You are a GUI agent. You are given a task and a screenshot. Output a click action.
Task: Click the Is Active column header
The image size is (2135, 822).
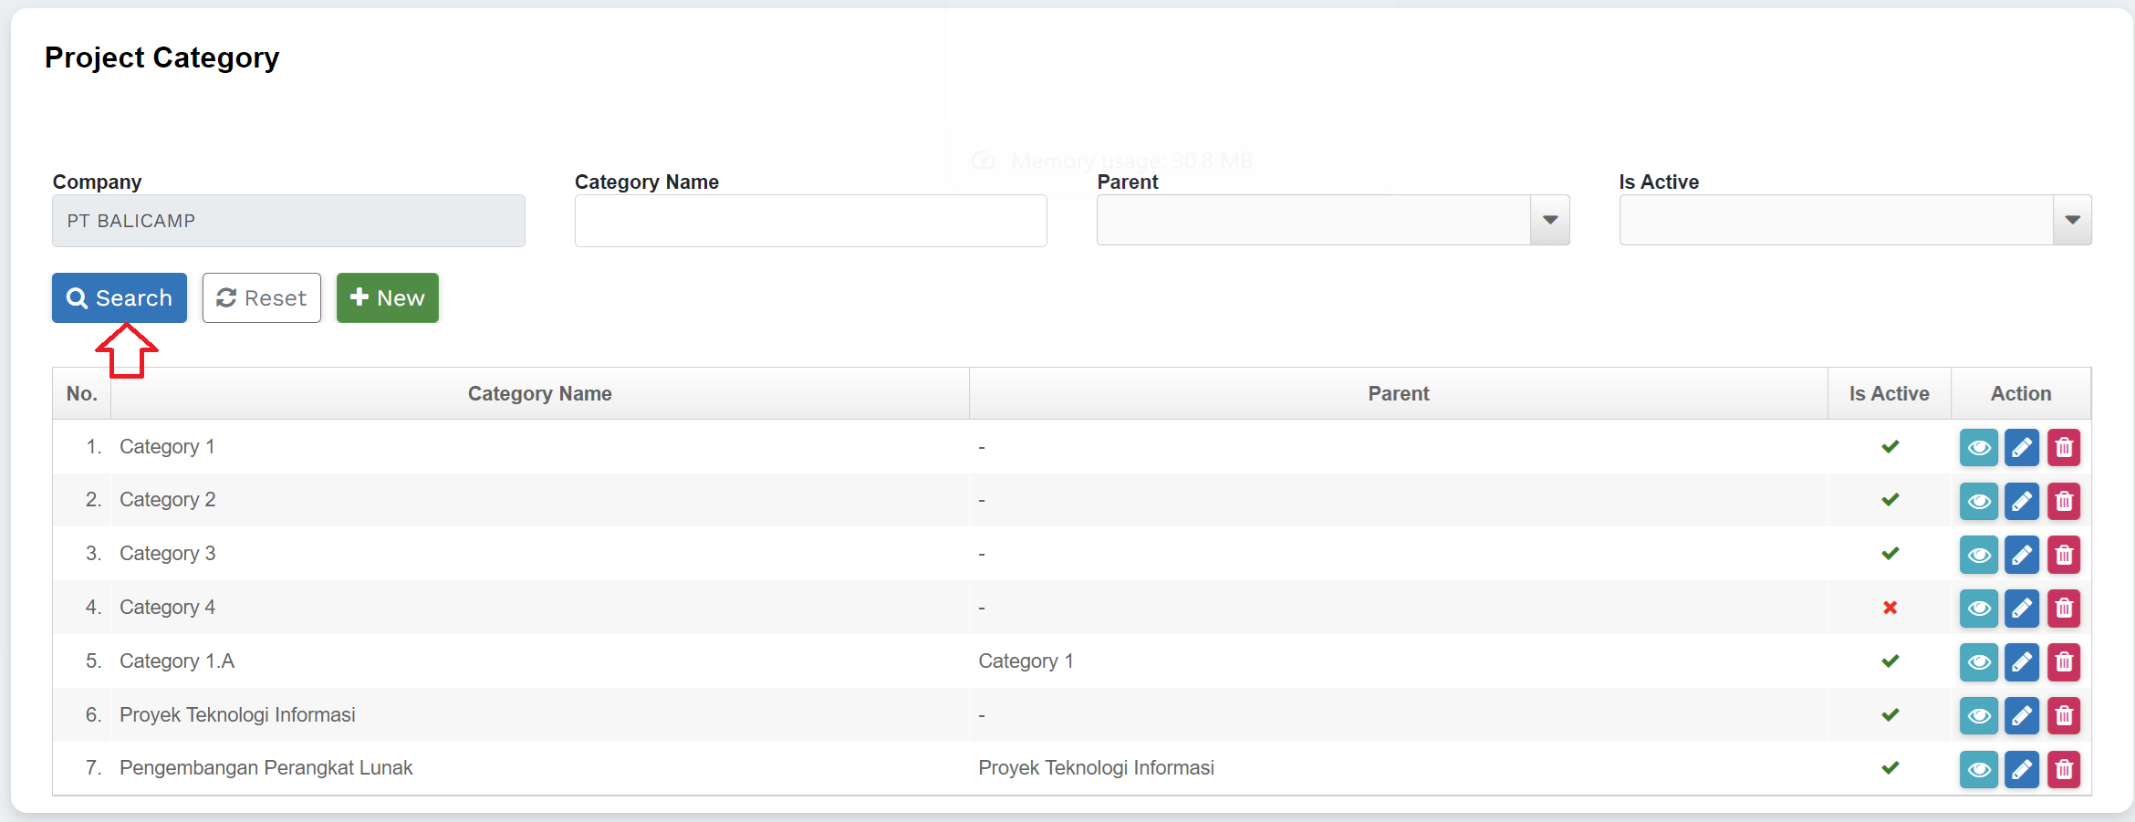tap(1889, 394)
